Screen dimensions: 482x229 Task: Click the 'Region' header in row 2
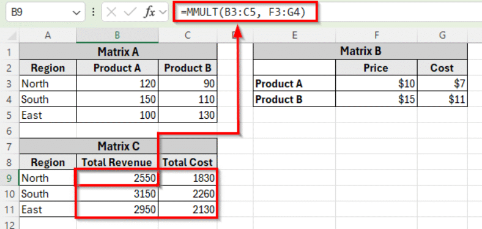click(48, 68)
